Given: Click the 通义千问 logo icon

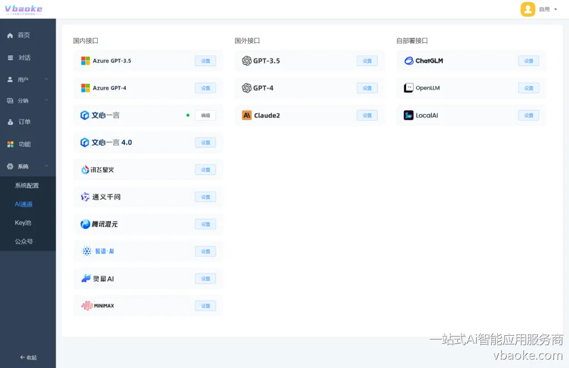Looking at the screenshot, I should pyautogui.click(x=85, y=197).
